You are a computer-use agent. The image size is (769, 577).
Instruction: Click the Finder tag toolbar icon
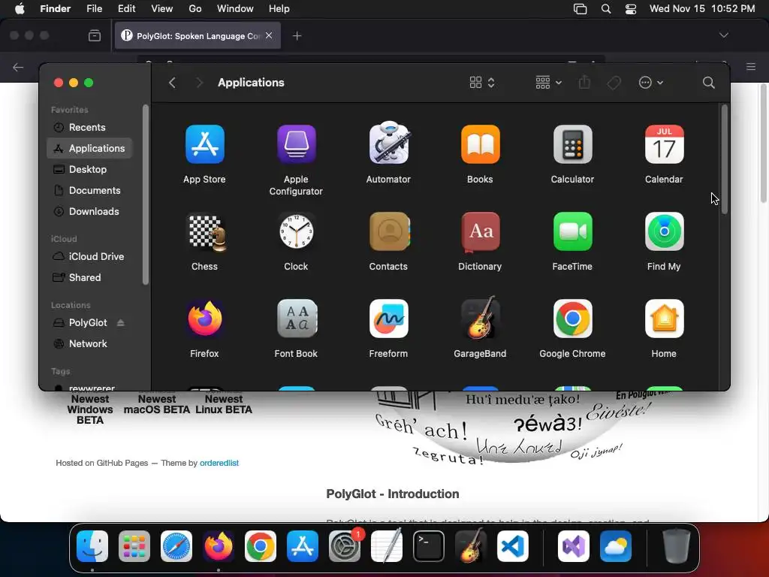614,83
